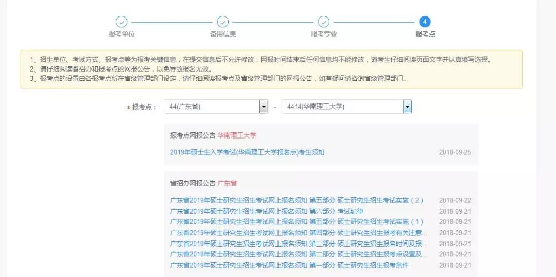Open the 44(广东省) province dropdown

(x=216, y=107)
